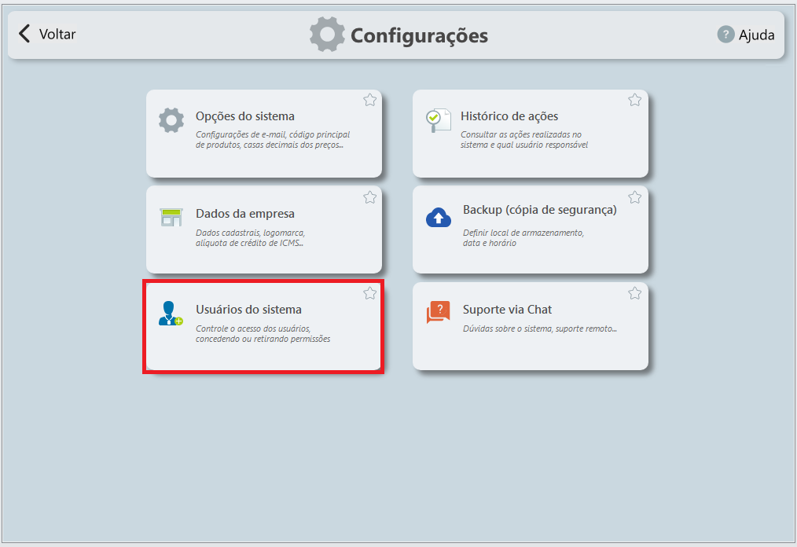The height and width of the screenshot is (547, 797).
Task: Click the large gear icon beside Configurações
Action: coord(327,35)
